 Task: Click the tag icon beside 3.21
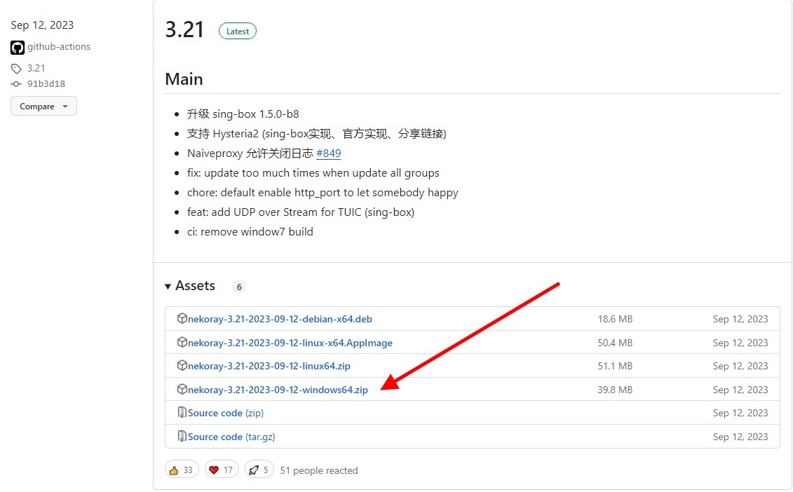tap(16, 68)
